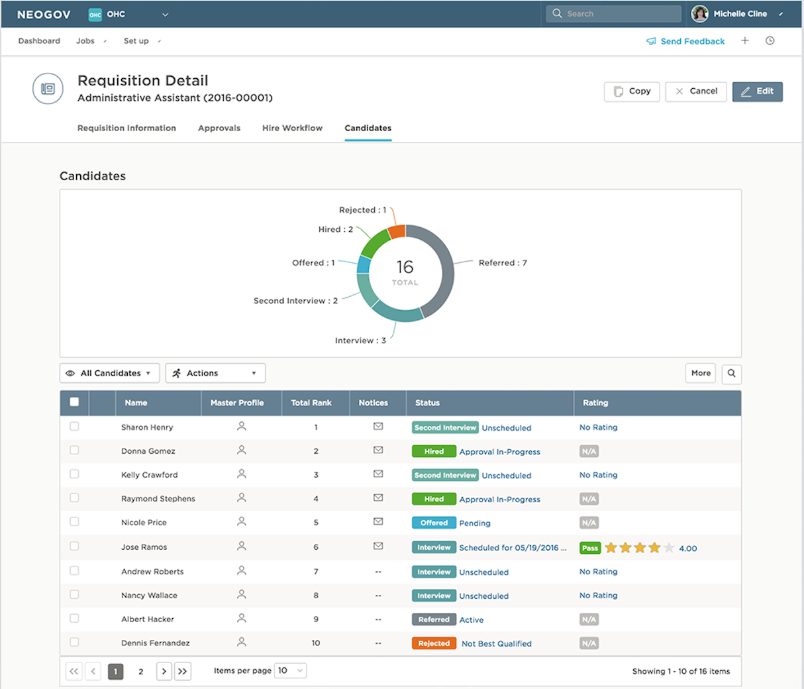Check the box next to Dennis Fernandez
Screen dimensions: 804x689
coord(74,643)
